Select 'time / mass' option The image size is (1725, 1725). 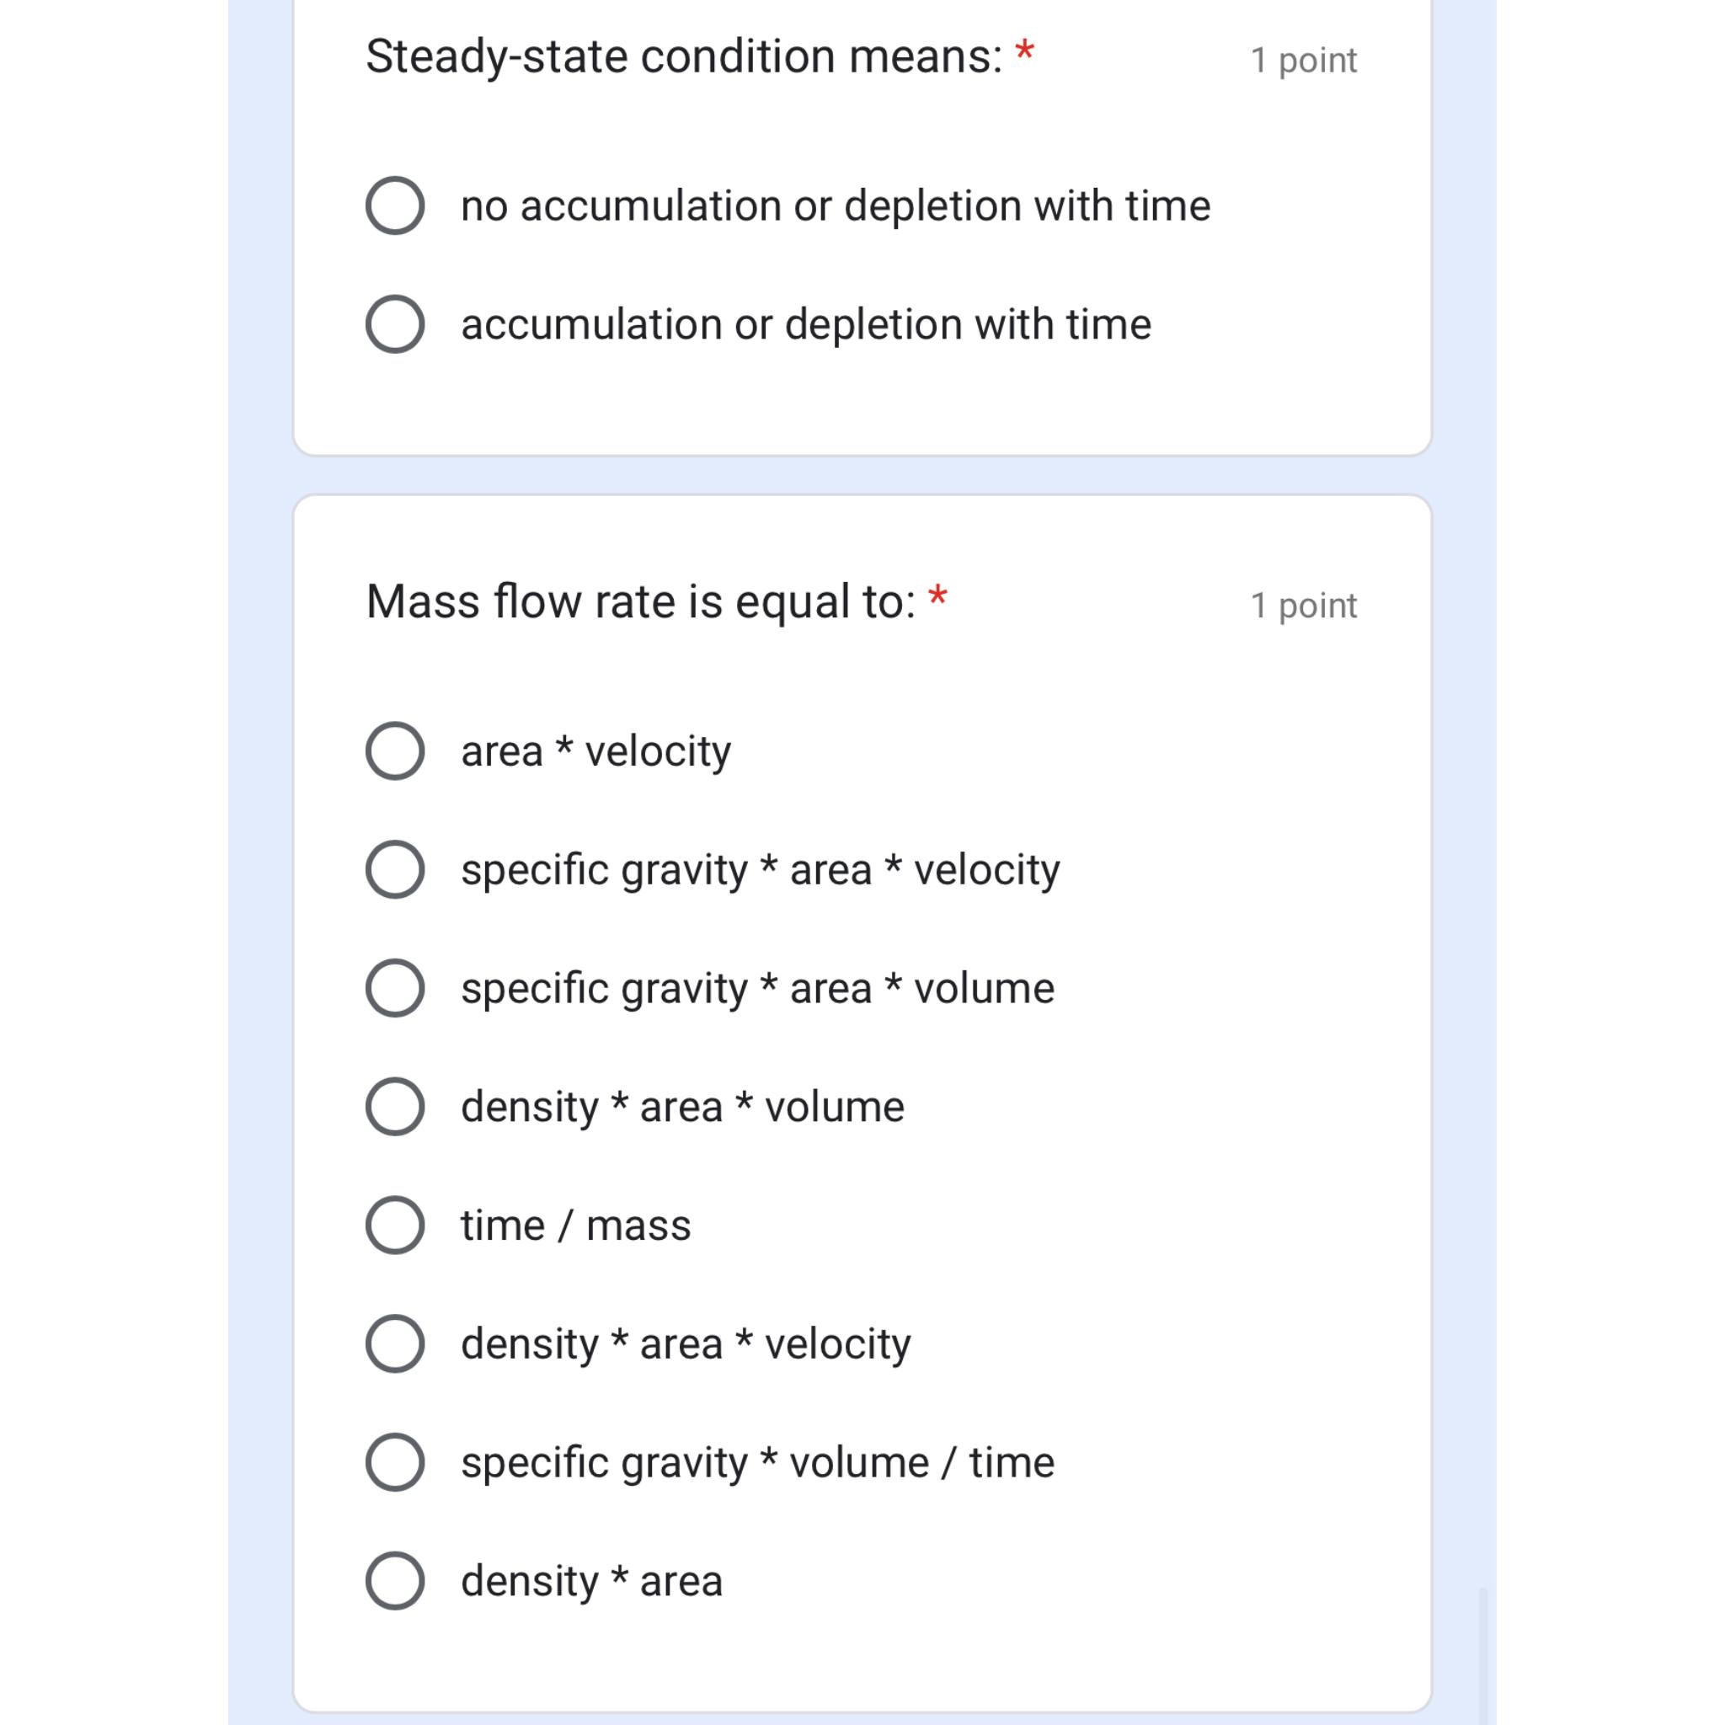tap(575, 1225)
